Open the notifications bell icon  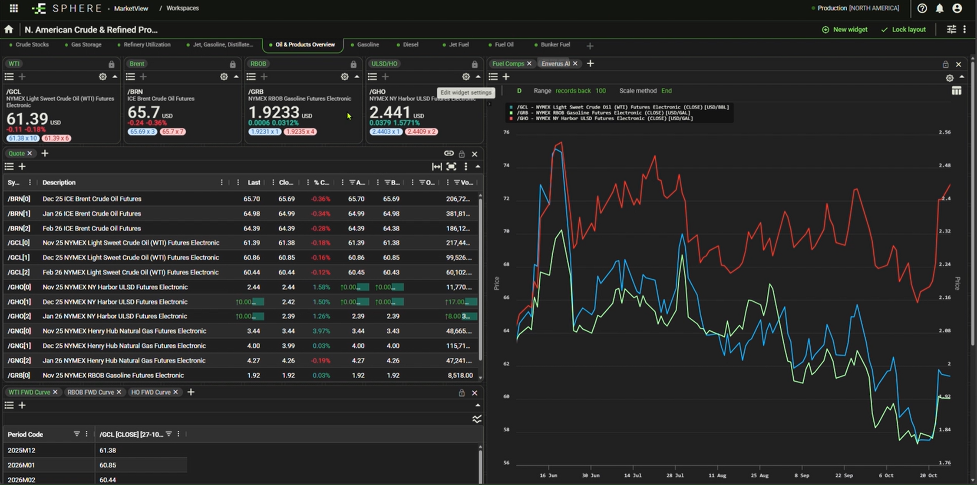click(x=939, y=8)
